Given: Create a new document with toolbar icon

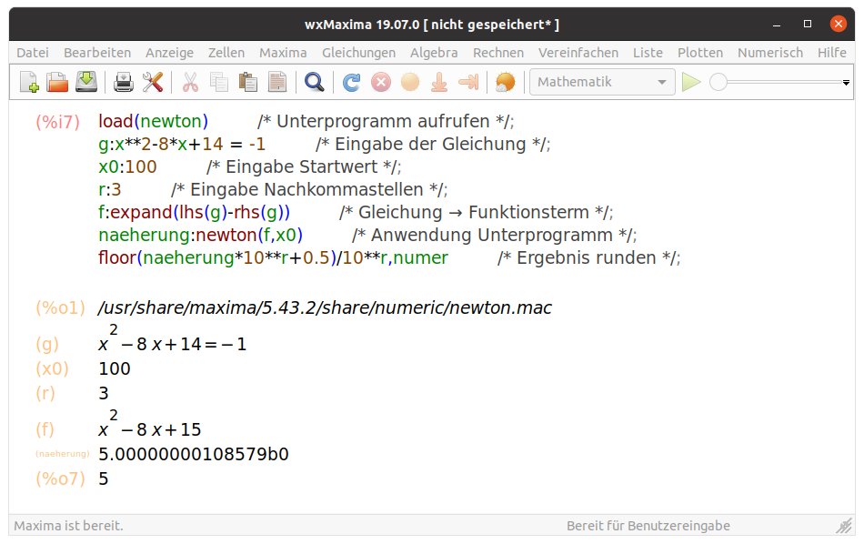Looking at the screenshot, I should (29, 82).
